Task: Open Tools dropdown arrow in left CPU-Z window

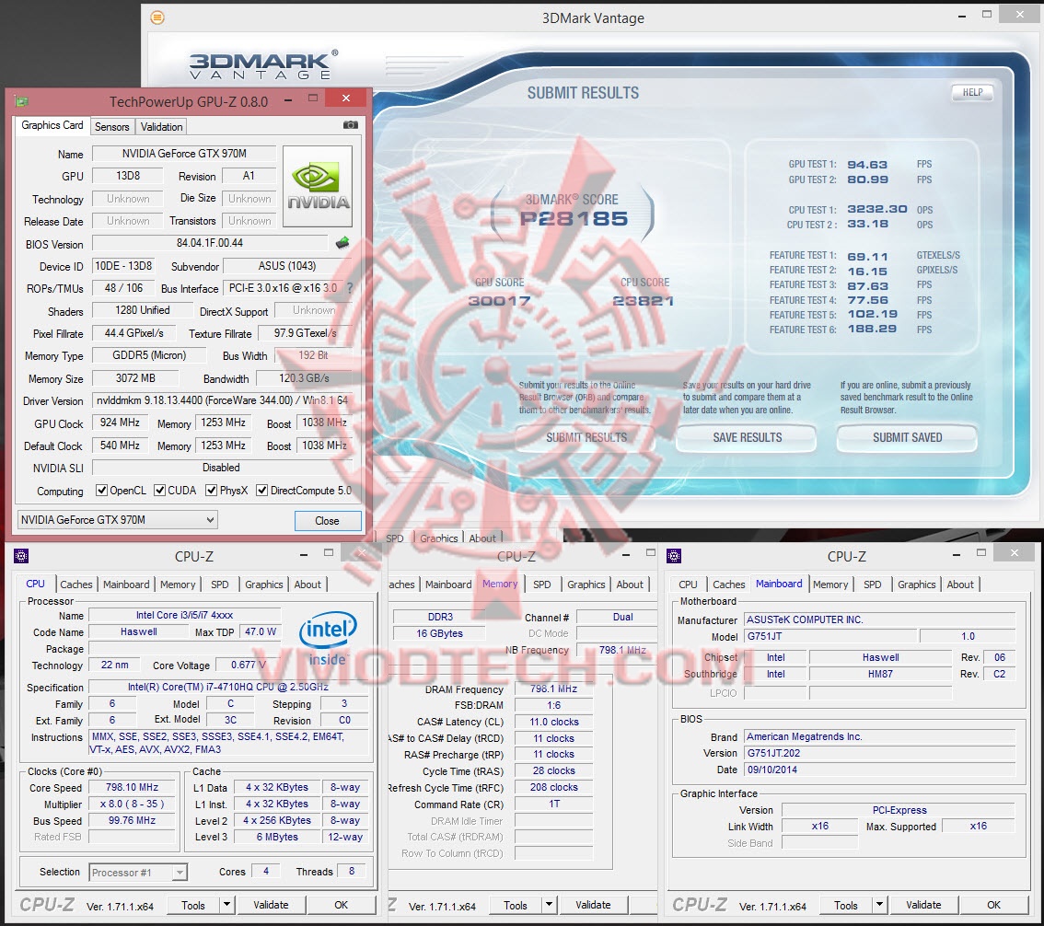Action: click(227, 905)
